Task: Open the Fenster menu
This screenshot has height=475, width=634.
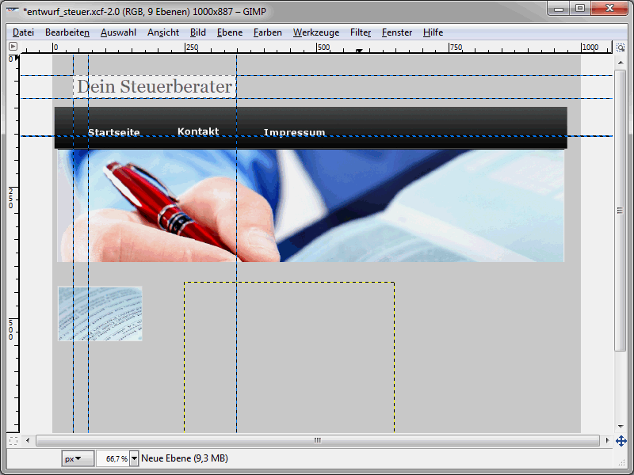Action: pos(397,32)
